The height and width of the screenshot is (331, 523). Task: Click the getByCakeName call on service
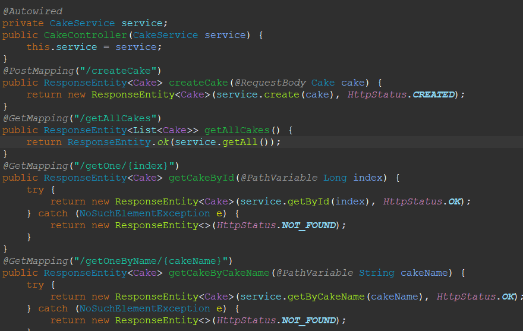click(326, 297)
